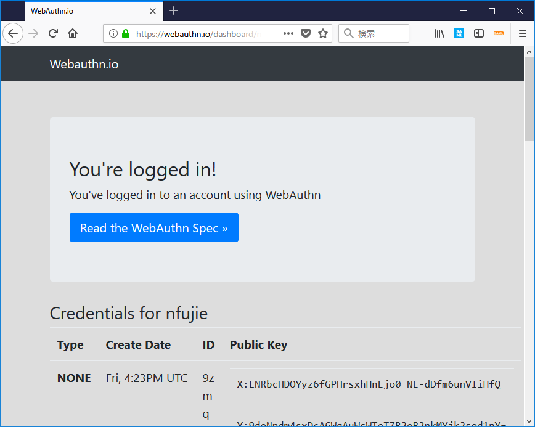535x427 pixels.
Task: Click the page scrollbar down arrow
Action: (x=529, y=421)
